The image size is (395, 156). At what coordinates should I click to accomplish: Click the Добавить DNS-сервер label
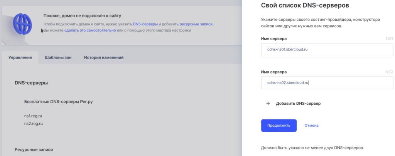pos(299,104)
